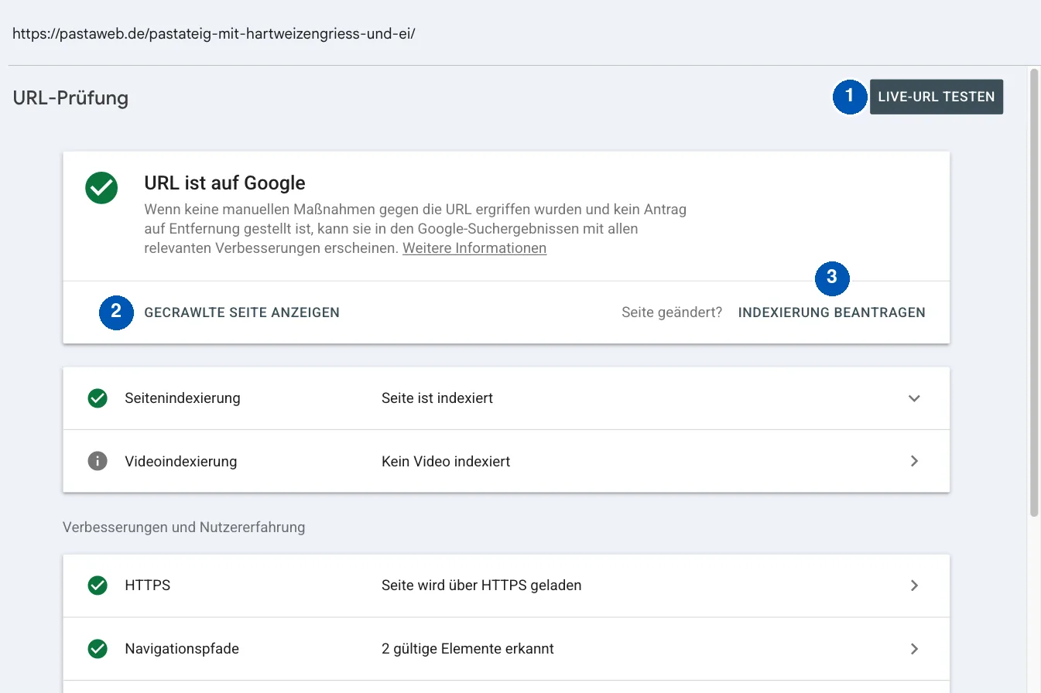Click the Videoindexierung info icon
1041x693 pixels.
(x=98, y=461)
